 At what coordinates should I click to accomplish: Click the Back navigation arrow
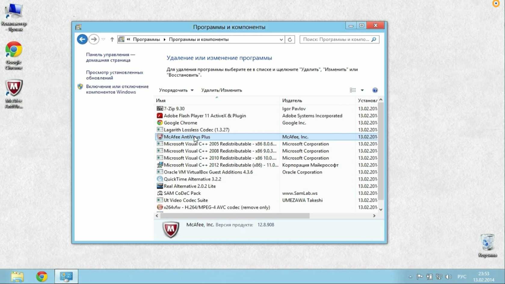coord(82,39)
